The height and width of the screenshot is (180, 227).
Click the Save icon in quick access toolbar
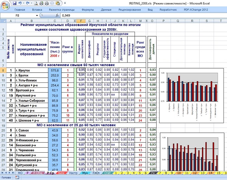click(x=15, y=3)
